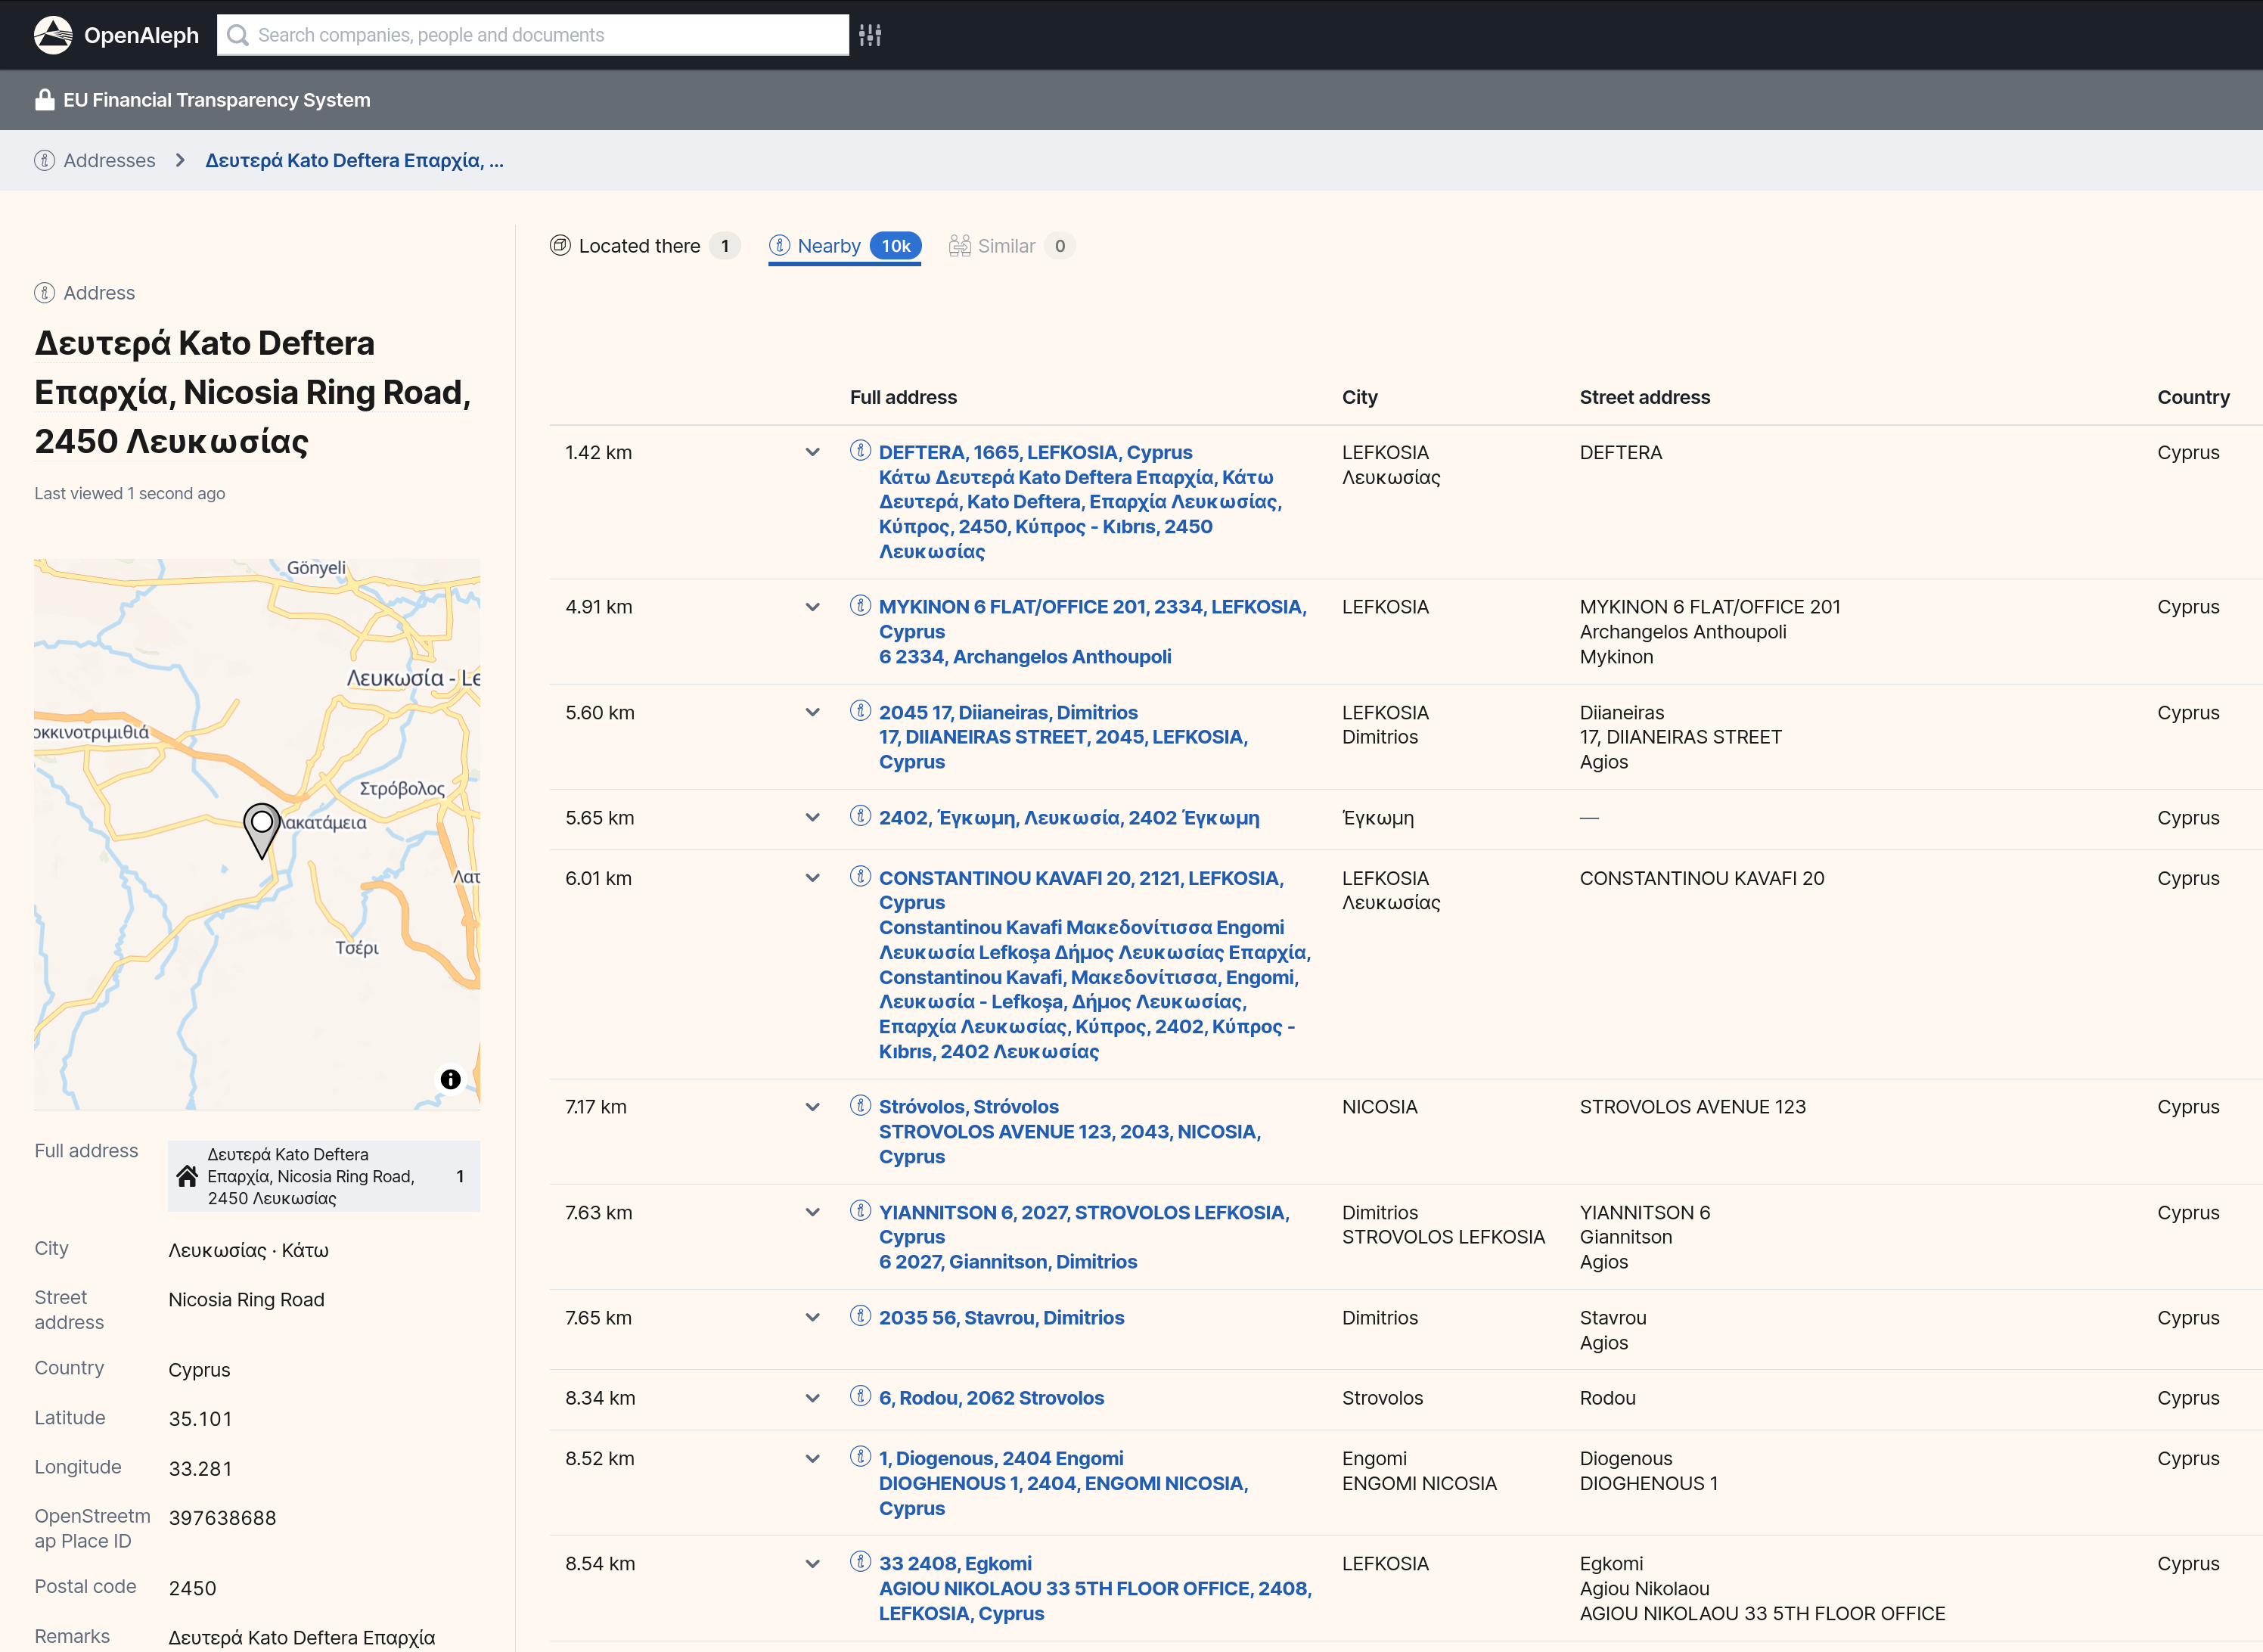Click the house icon in Full address

tap(187, 1176)
